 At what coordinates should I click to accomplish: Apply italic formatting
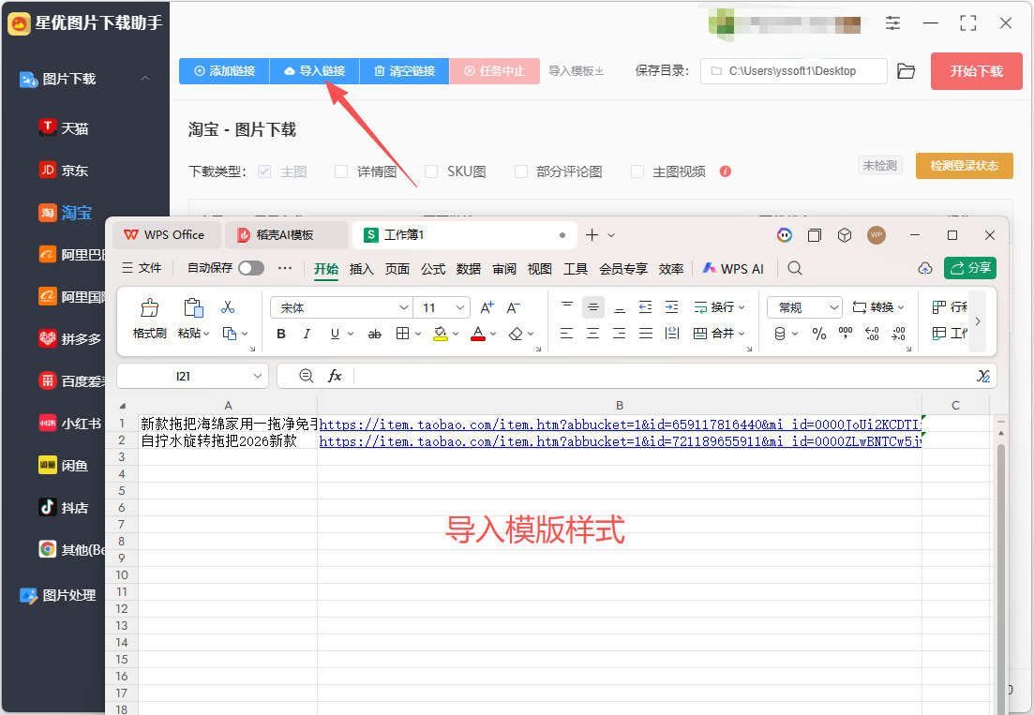coord(307,335)
